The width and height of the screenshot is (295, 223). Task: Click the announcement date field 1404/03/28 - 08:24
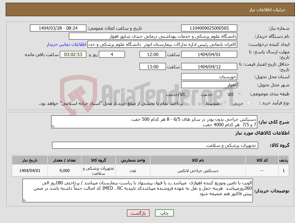pyautogui.click(x=58, y=28)
